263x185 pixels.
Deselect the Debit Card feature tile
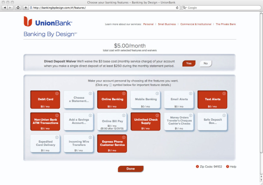(45, 100)
